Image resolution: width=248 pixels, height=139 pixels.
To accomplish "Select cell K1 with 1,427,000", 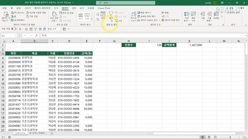I will pos(189,45).
